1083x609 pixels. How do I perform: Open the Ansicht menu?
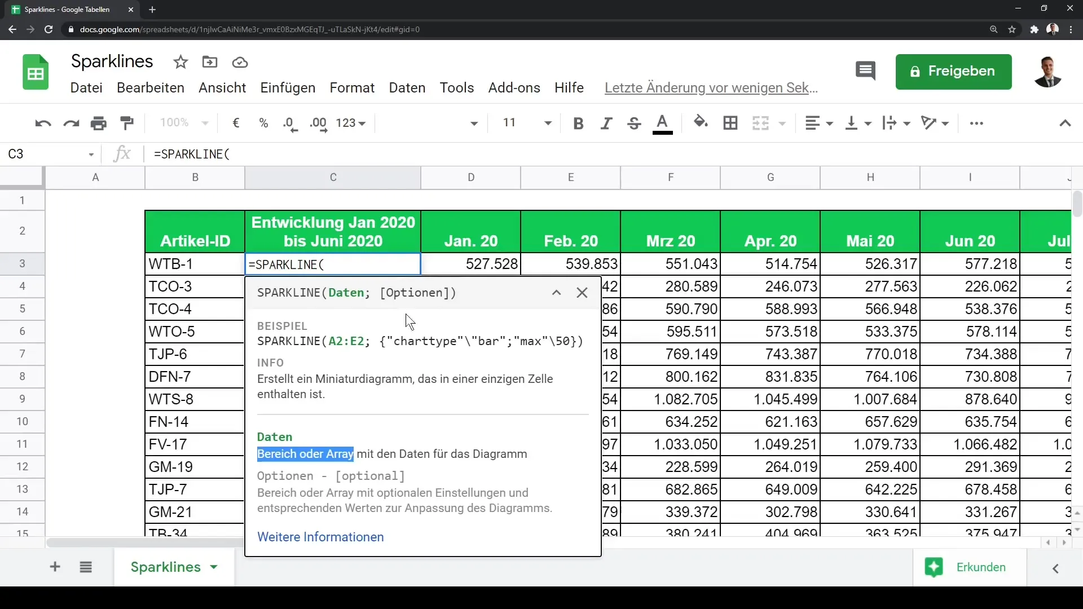(222, 88)
